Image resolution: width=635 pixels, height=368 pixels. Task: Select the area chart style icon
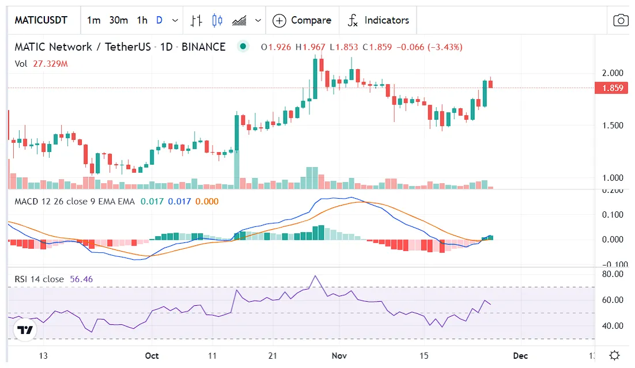point(239,21)
